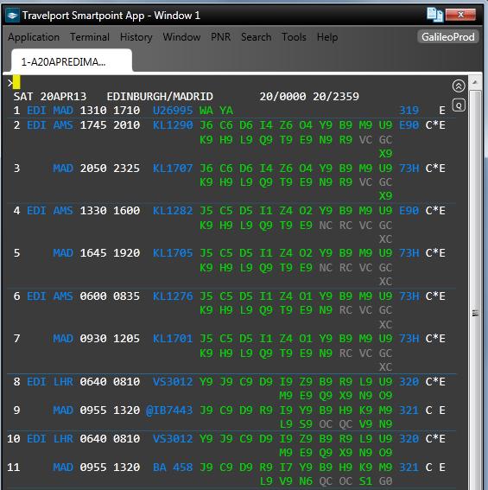Screen dimensions: 488x490
Task: Open the Search menu
Action: coord(257,37)
